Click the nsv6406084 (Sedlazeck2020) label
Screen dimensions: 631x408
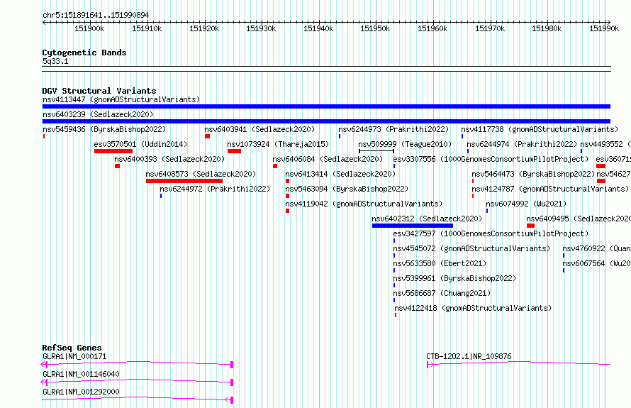click(x=328, y=159)
